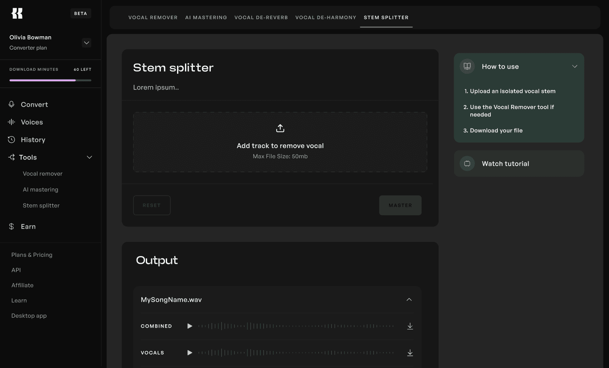
Task: Click the Voices waveform icon
Action: pyautogui.click(x=12, y=122)
